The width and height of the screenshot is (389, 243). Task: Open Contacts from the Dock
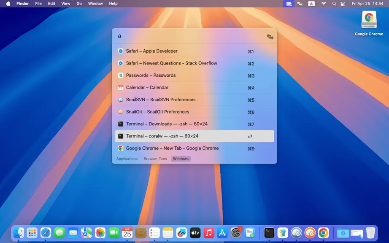tap(141, 233)
